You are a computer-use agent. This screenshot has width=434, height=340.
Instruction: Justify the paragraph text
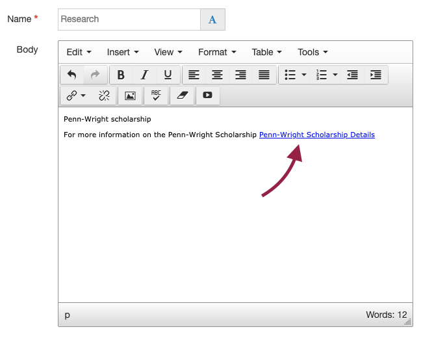(264, 75)
